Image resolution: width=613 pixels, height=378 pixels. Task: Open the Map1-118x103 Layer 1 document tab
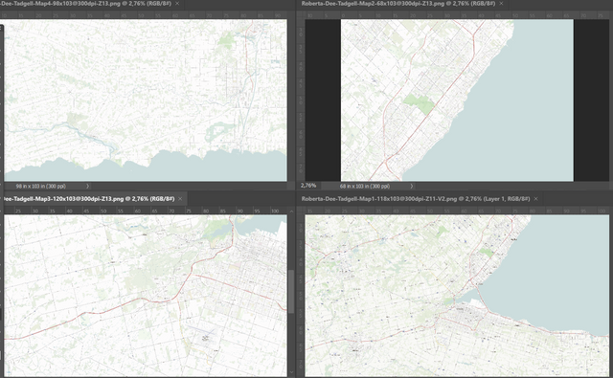[415, 199]
